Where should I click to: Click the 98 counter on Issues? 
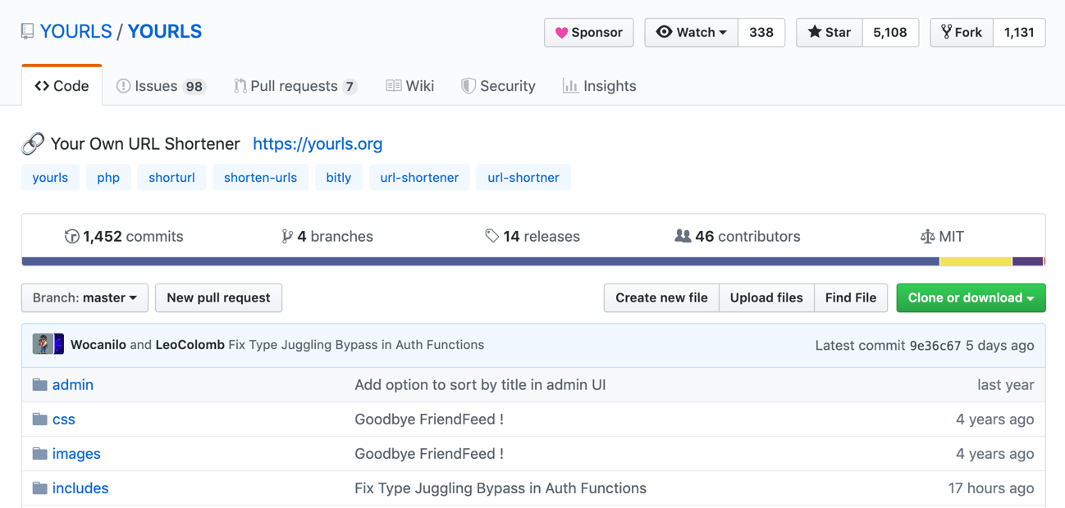pos(194,87)
